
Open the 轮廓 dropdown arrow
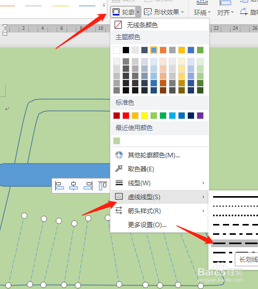click(138, 12)
